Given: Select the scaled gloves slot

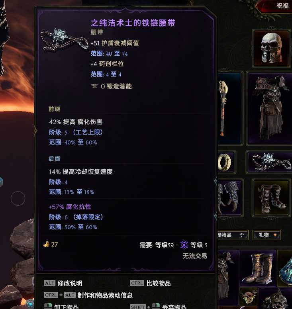Looking at the screenshot, I should 230,198.
